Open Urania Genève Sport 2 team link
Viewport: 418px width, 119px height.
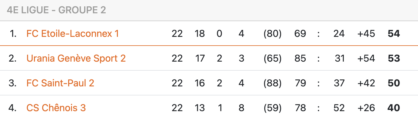[x=76, y=58]
